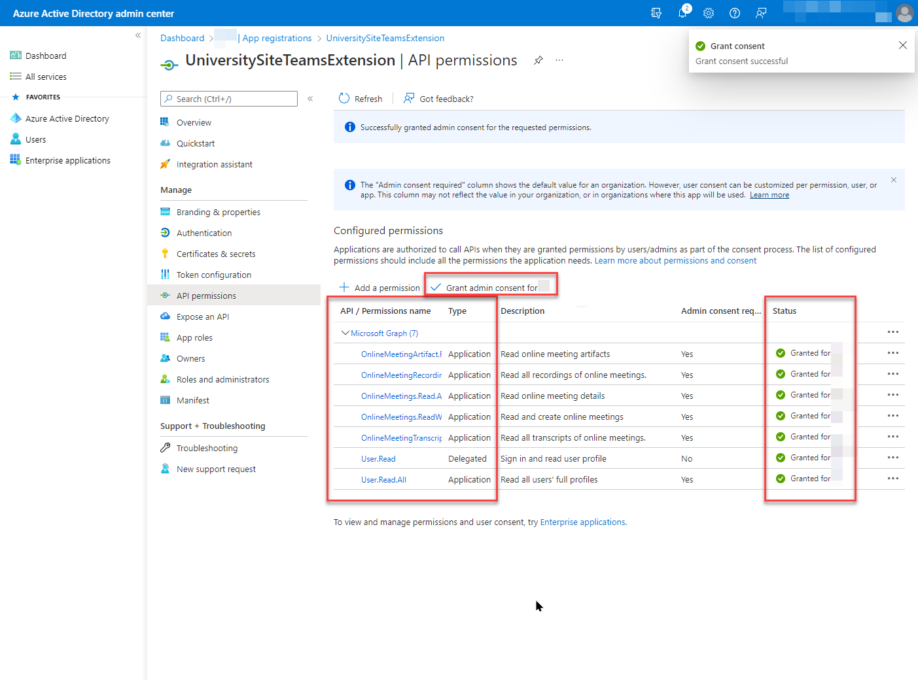
Task: Open User.Read.All permission link
Action: pos(383,479)
